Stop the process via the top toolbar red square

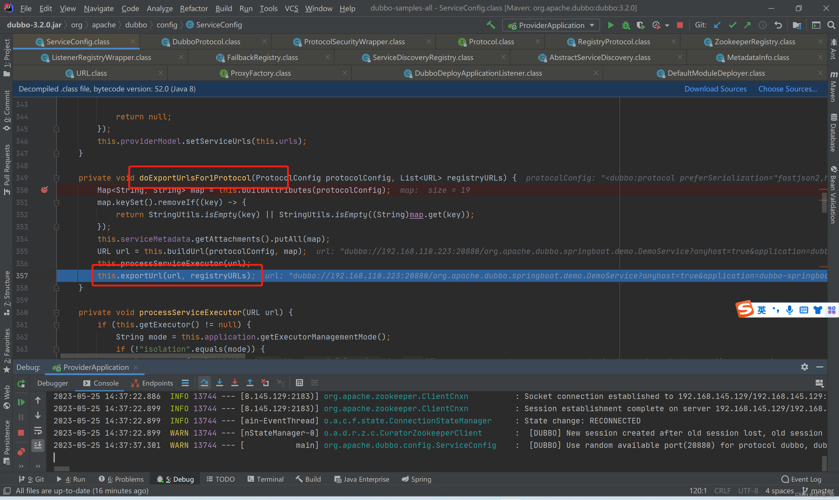(680, 25)
